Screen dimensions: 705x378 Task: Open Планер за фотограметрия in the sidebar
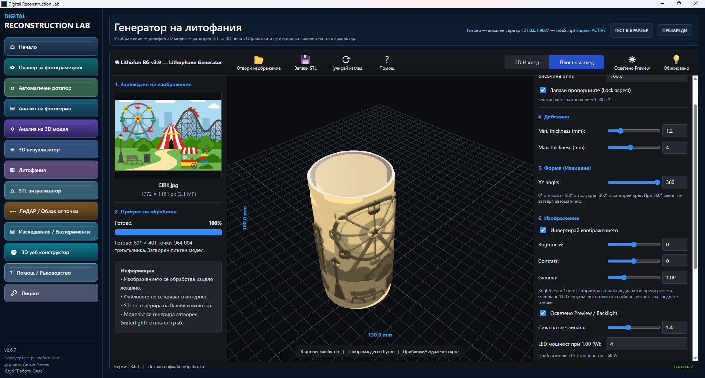tap(51, 67)
